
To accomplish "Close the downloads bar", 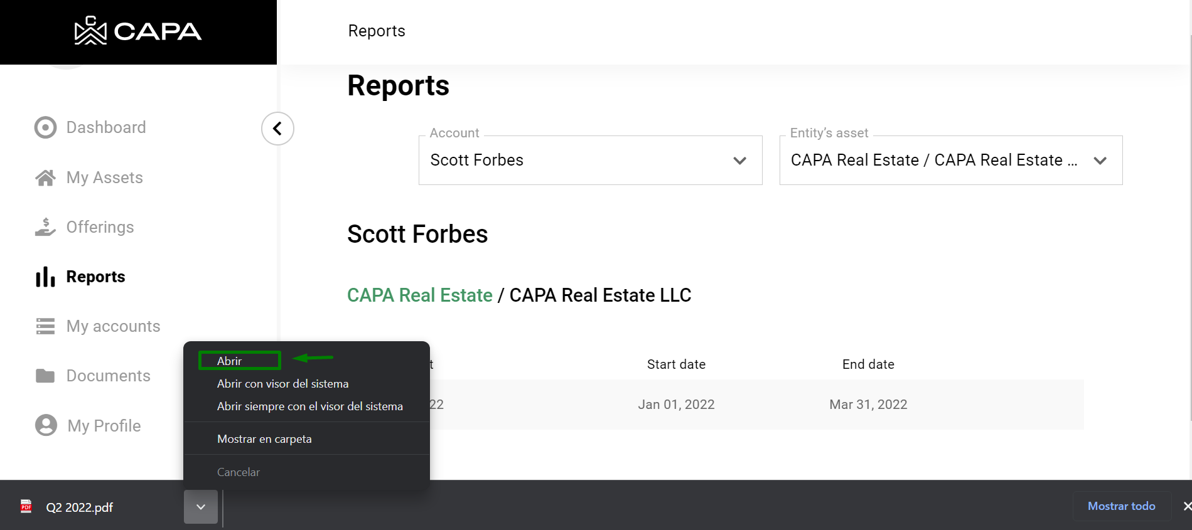I will coord(1186,506).
